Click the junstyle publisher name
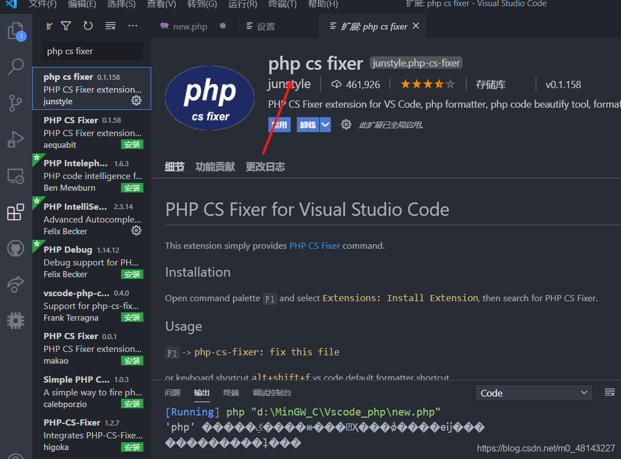621x459 pixels. [x=289, y=84]
